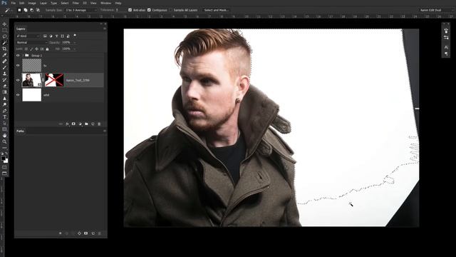Click the add layer style fx icon
The width and height of the screenshot is (456, 257).
(67, 124)
